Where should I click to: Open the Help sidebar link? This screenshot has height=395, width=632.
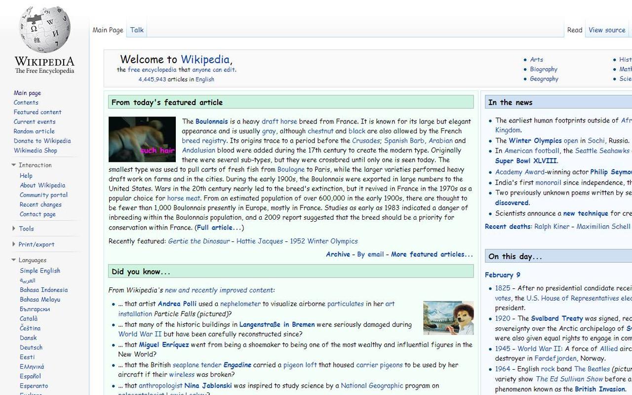[26, 176]
